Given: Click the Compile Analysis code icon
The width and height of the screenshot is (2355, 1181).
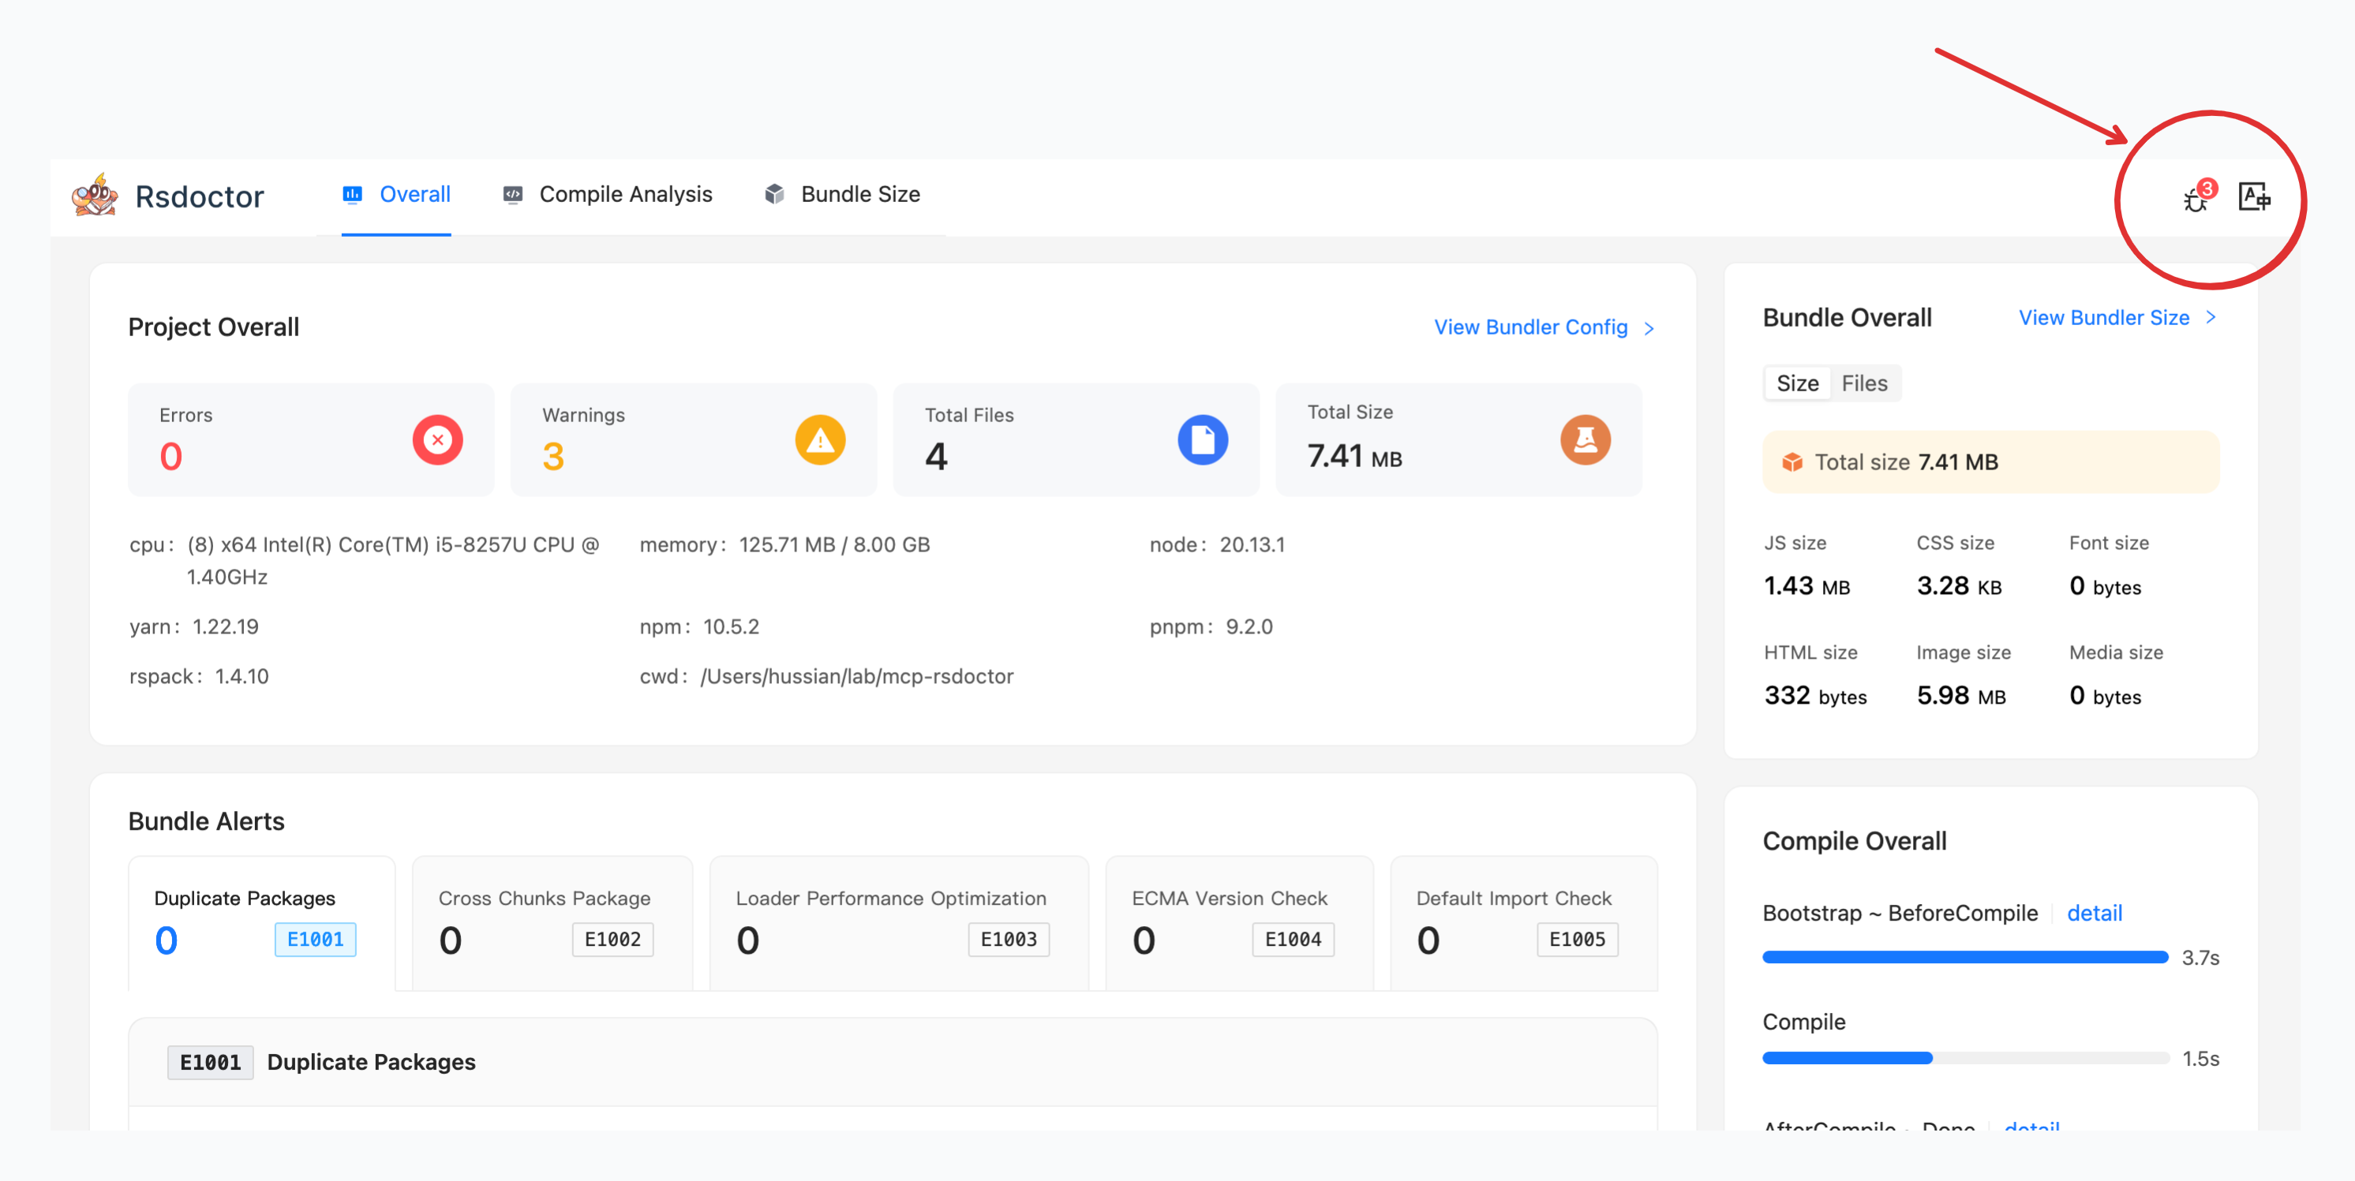Looking at the screenshot, I should pyautogui.click(x=513, y=195).
